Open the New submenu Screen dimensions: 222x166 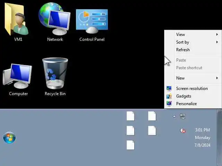pos(193,78)
